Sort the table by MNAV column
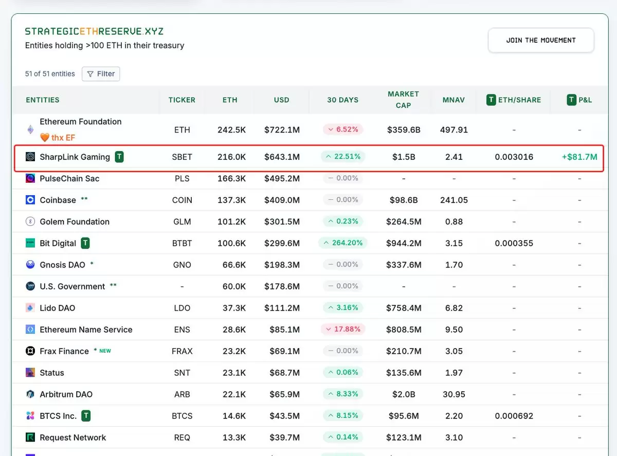The height and width of the screenshot is (456, 617). (454, 100)
